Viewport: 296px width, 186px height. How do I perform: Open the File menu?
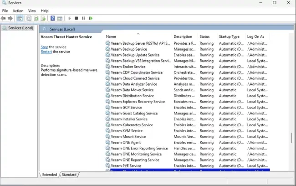click(x=5, y=11)
